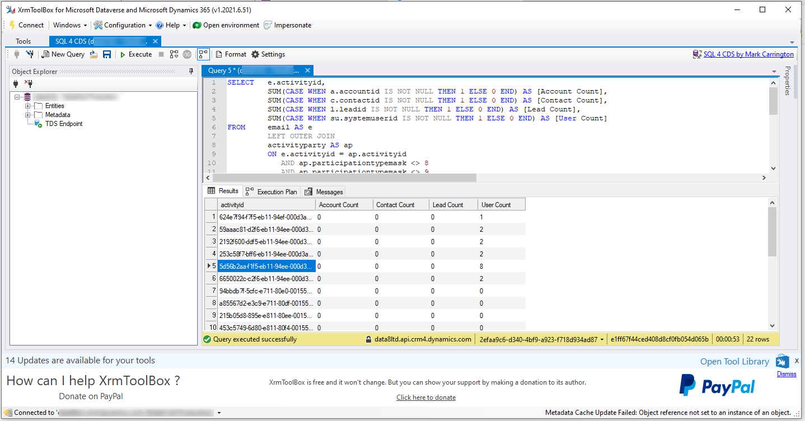Click the greyed-out stop query icon
The height and width of the screenshot is (421, 805).
point(161,54)
